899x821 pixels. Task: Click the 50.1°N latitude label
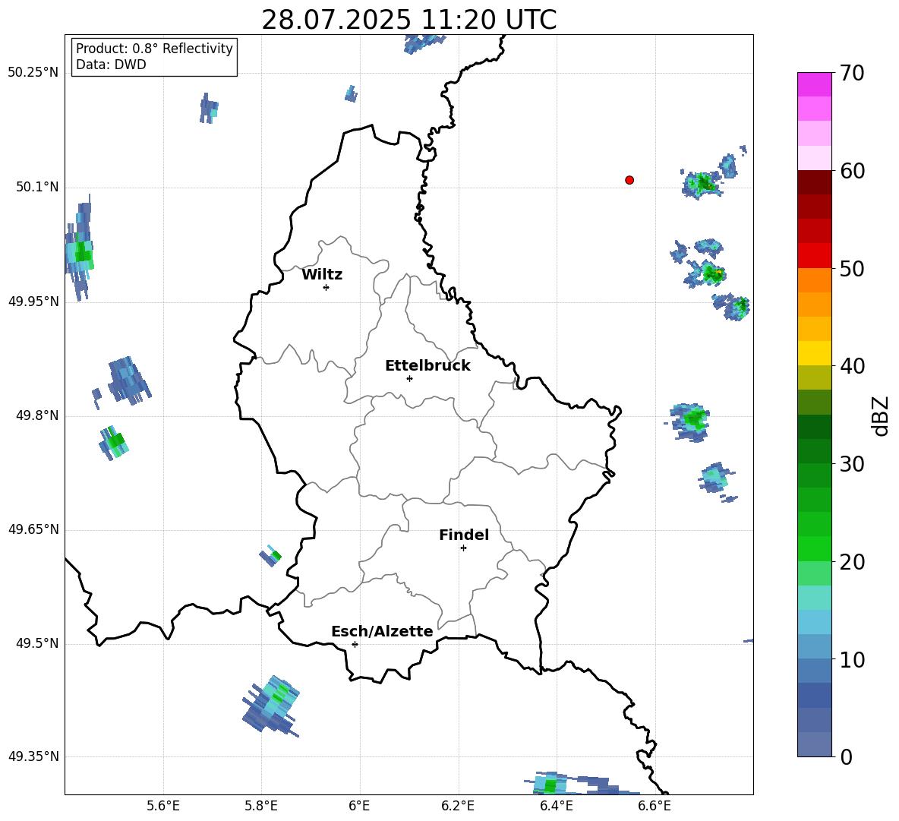click(x=37, y=187)
